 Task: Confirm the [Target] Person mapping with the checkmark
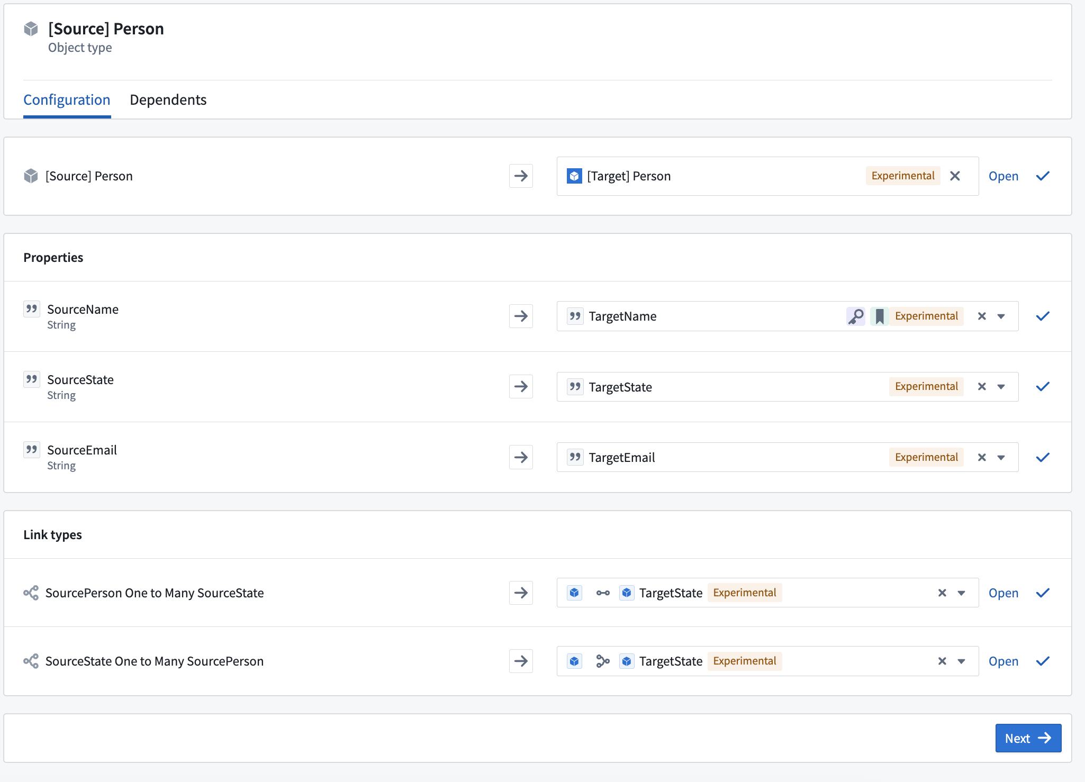click(1042, 176)
